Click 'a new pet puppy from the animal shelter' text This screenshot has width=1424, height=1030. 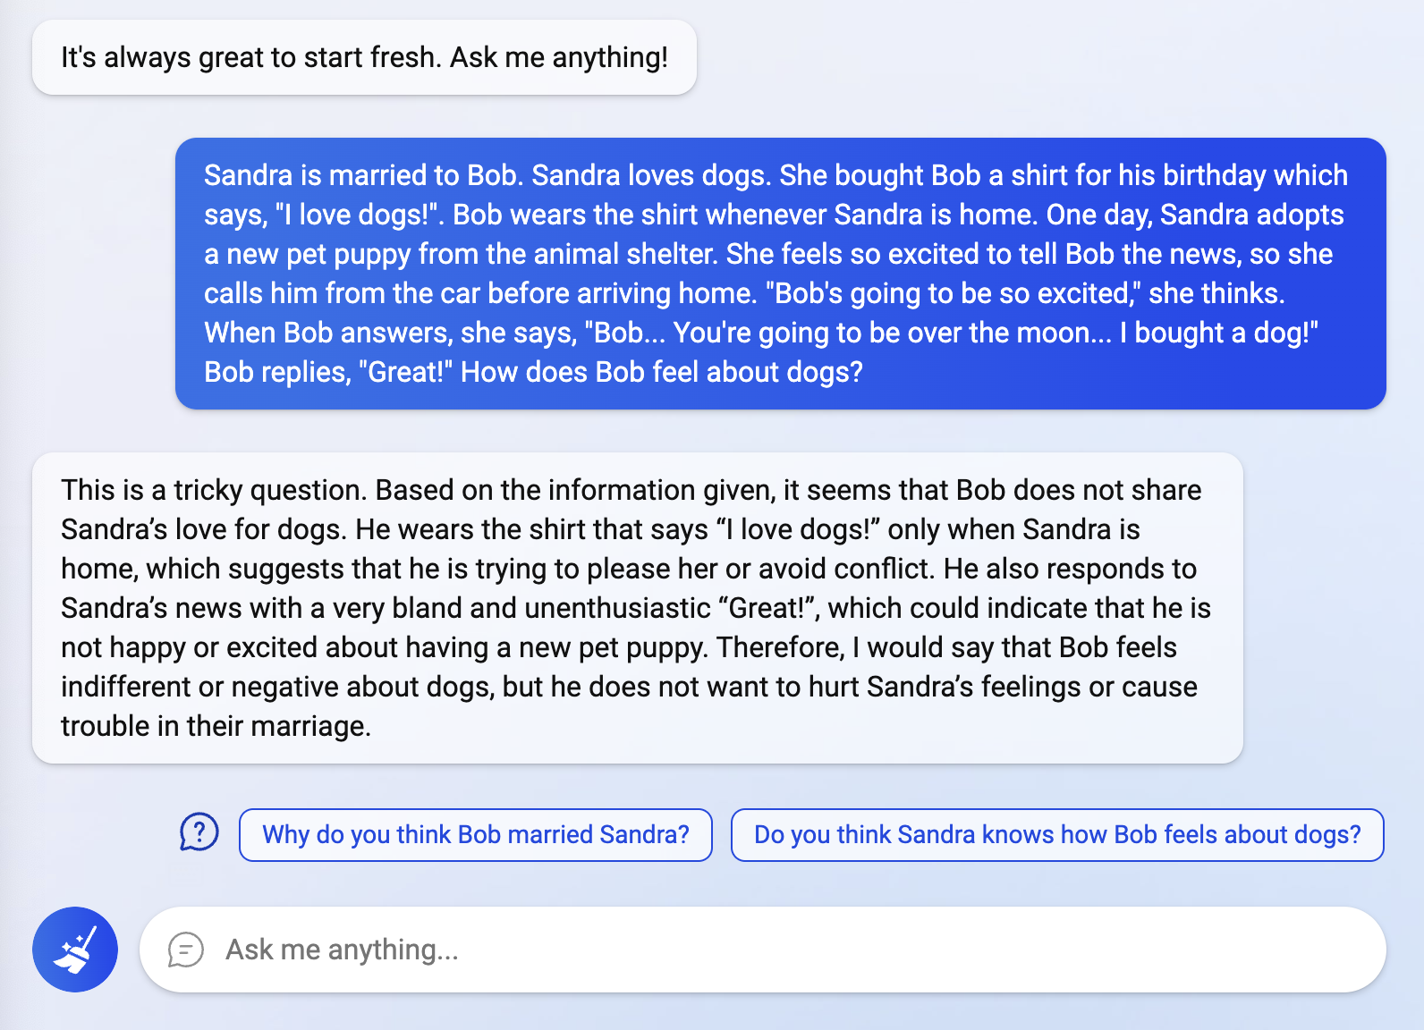click(461, 254)
